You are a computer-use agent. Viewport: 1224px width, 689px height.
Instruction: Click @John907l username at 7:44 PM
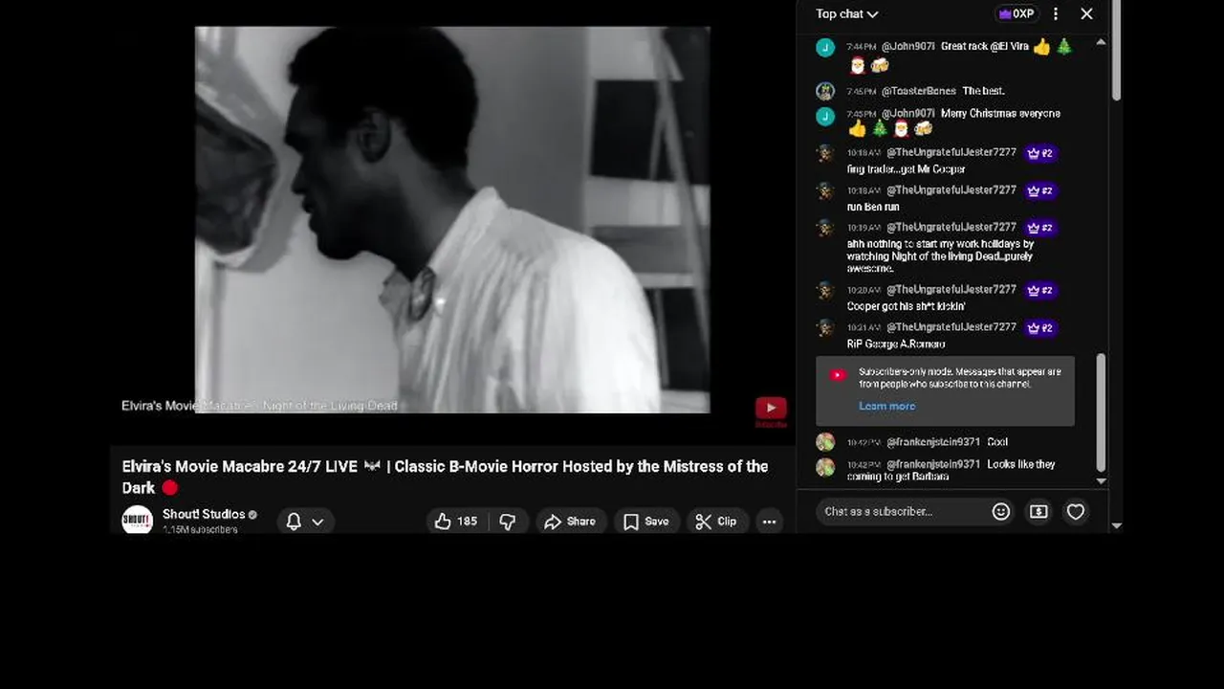(908, 46)
